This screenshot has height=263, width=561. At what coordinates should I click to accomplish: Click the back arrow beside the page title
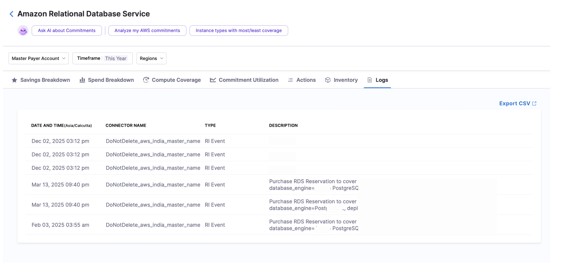[11, 14]
